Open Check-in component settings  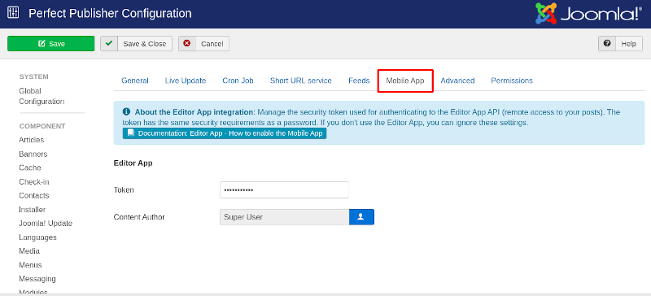coord(34,182)
